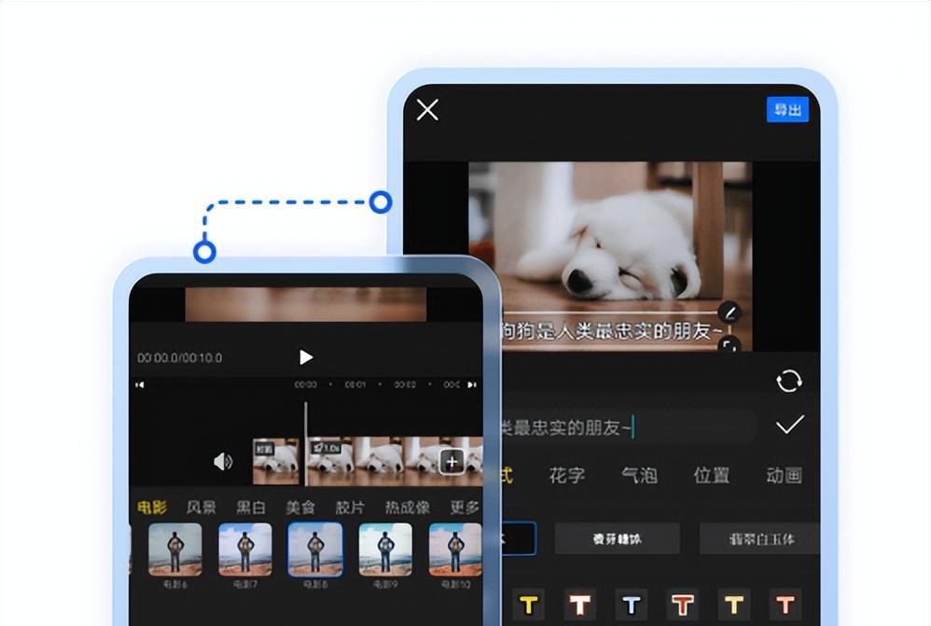This screenshot has width=931, height=626.
Task: Apply the yellow T with black outline style
Action: pos(528,605)
